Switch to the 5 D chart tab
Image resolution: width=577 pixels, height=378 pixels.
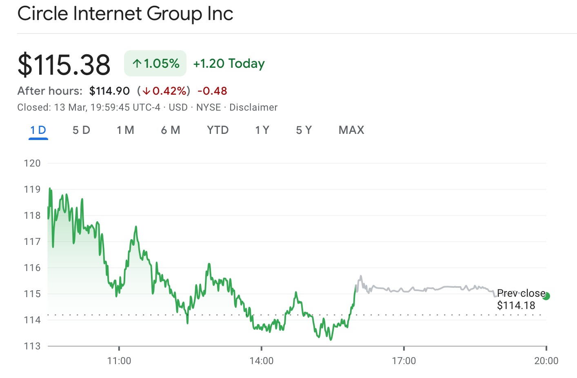[81, 130]
